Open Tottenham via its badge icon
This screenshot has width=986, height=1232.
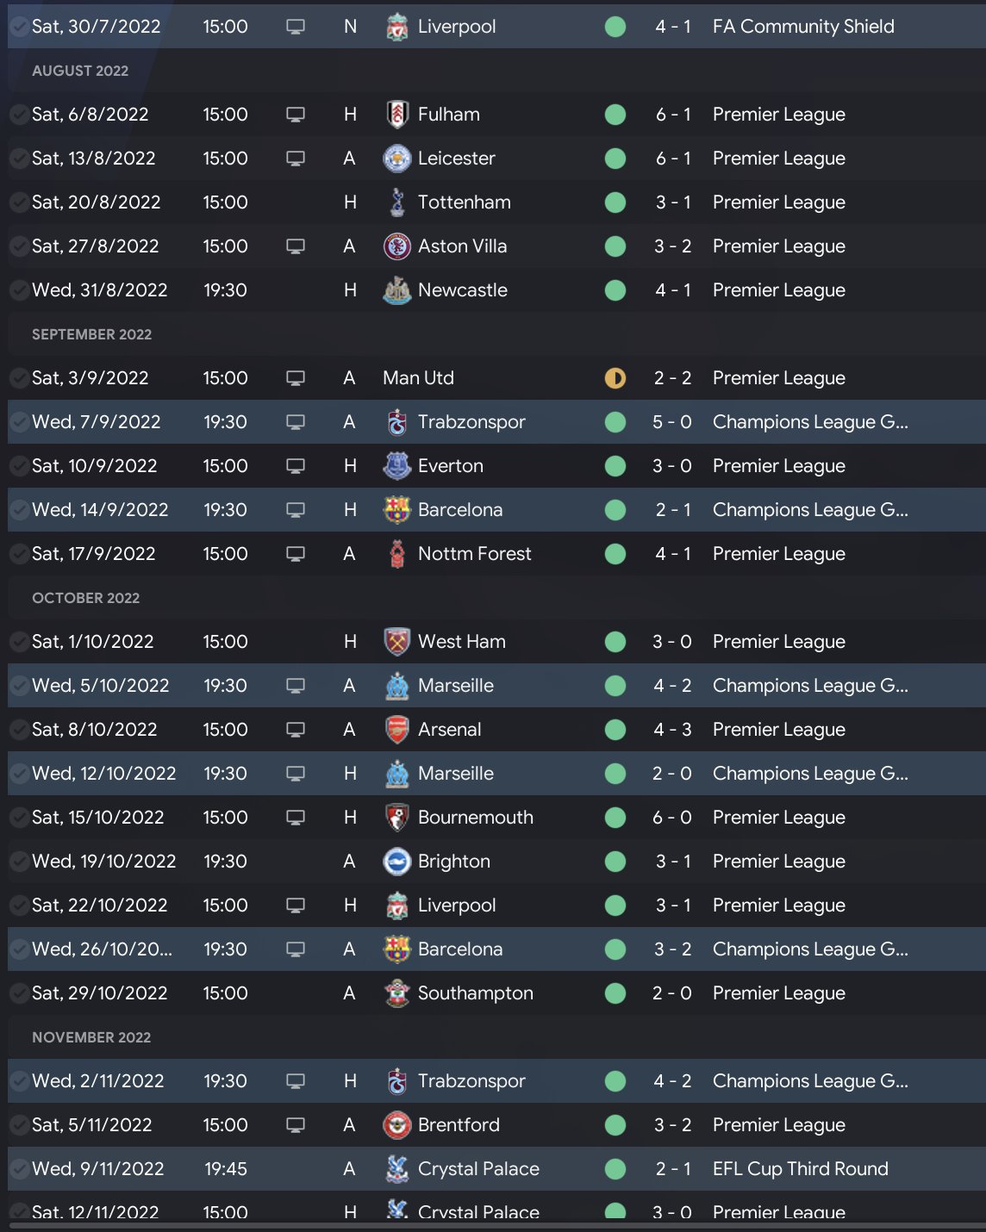tap(396, 202)
